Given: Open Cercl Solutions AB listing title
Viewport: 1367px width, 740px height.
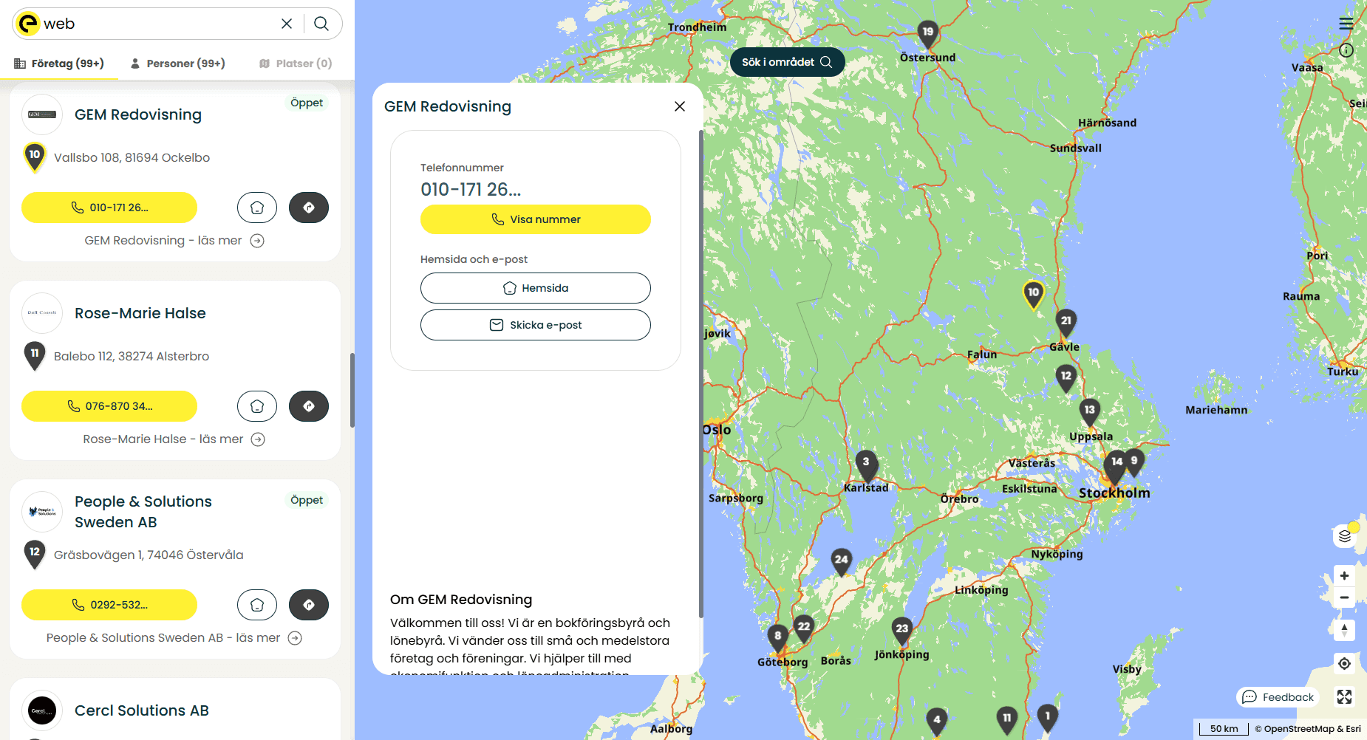Looking at the screenshot, I should click(142, 710).
